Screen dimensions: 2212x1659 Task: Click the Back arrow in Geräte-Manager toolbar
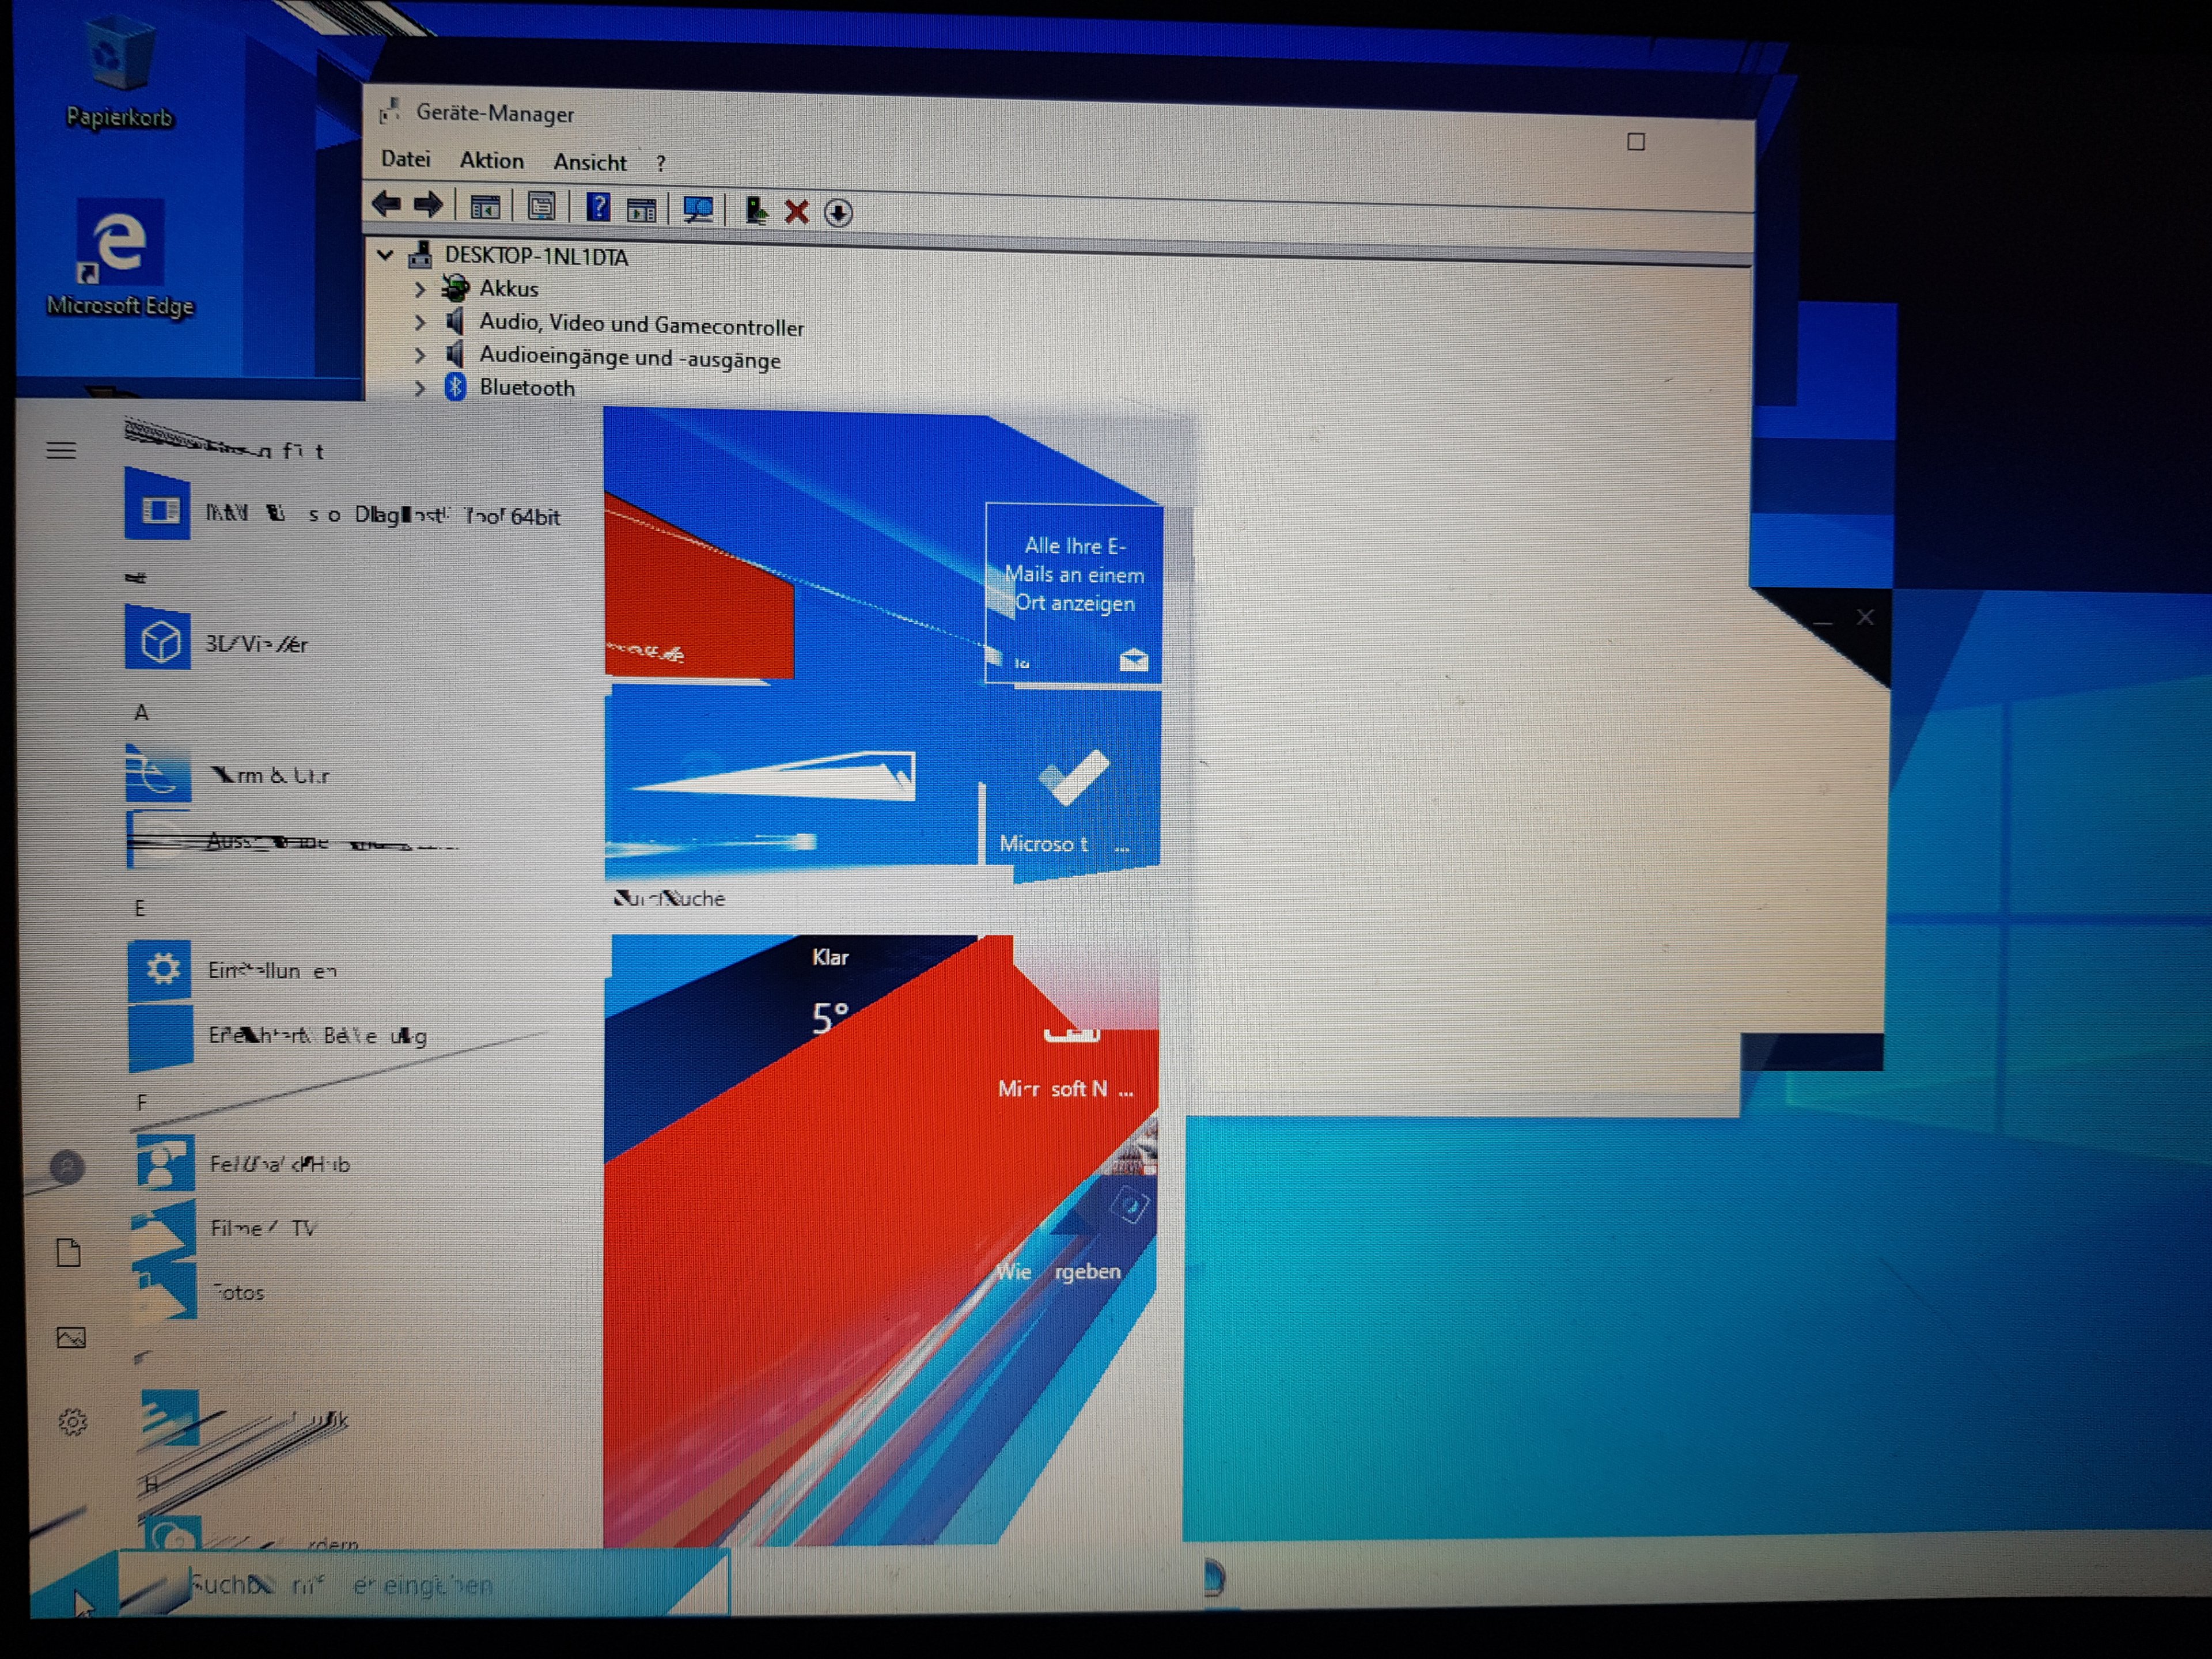click(386, 205)
